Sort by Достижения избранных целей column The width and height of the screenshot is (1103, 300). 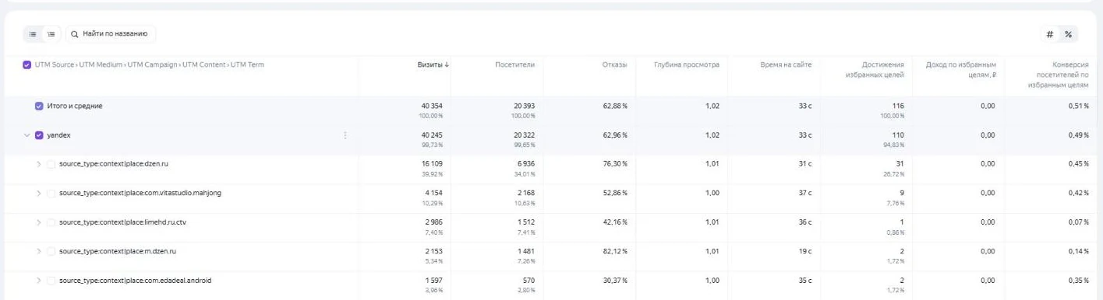pyautogui.click(x=874, y=69)
